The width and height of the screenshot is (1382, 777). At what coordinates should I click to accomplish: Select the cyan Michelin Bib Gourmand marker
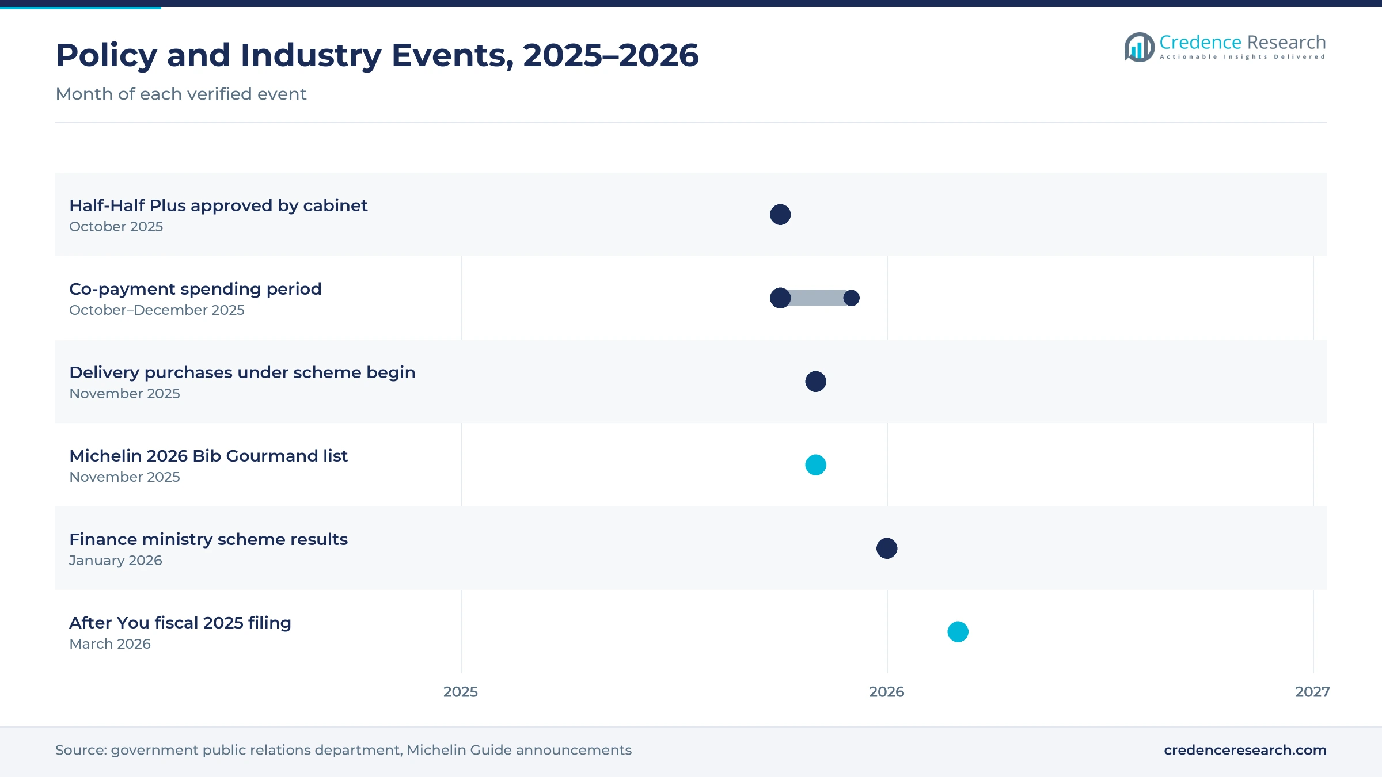tap(815, 465)
